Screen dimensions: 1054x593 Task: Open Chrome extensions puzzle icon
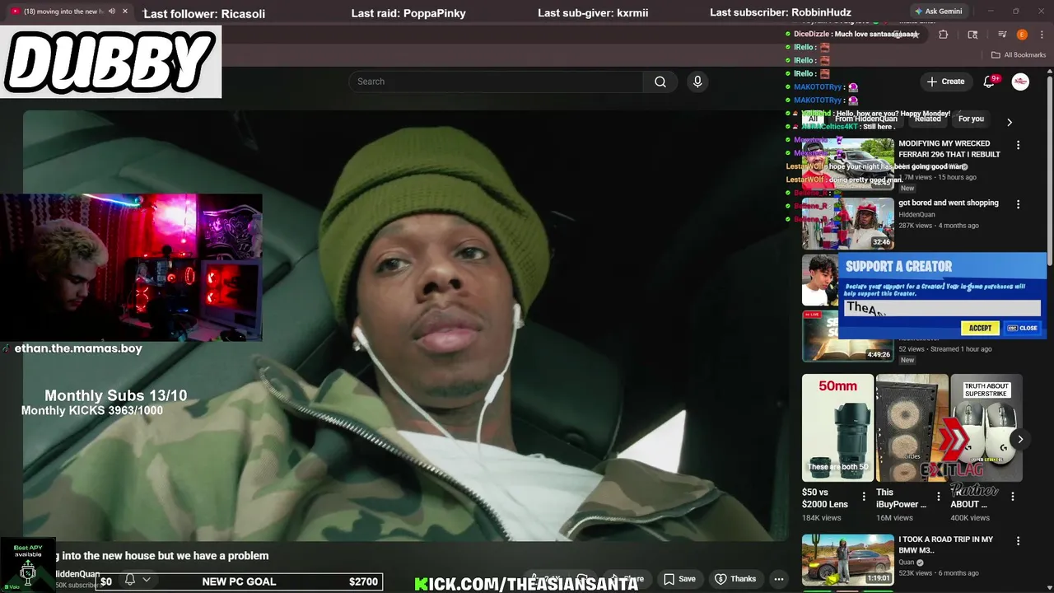(944, 35)
